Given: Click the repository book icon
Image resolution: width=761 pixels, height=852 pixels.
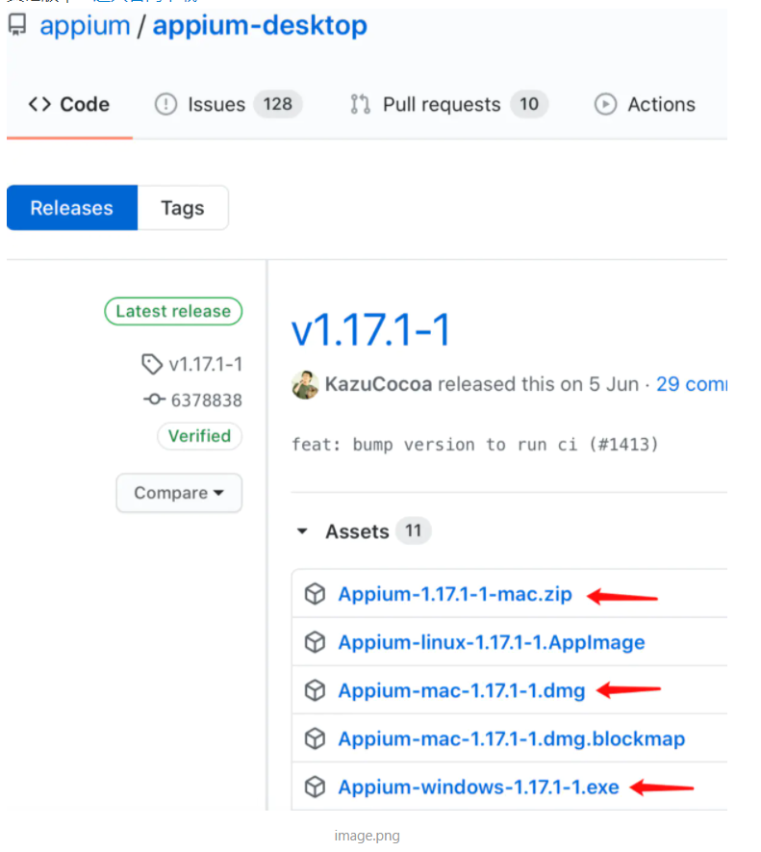Looking at the screenshot, I should point(17,25).
